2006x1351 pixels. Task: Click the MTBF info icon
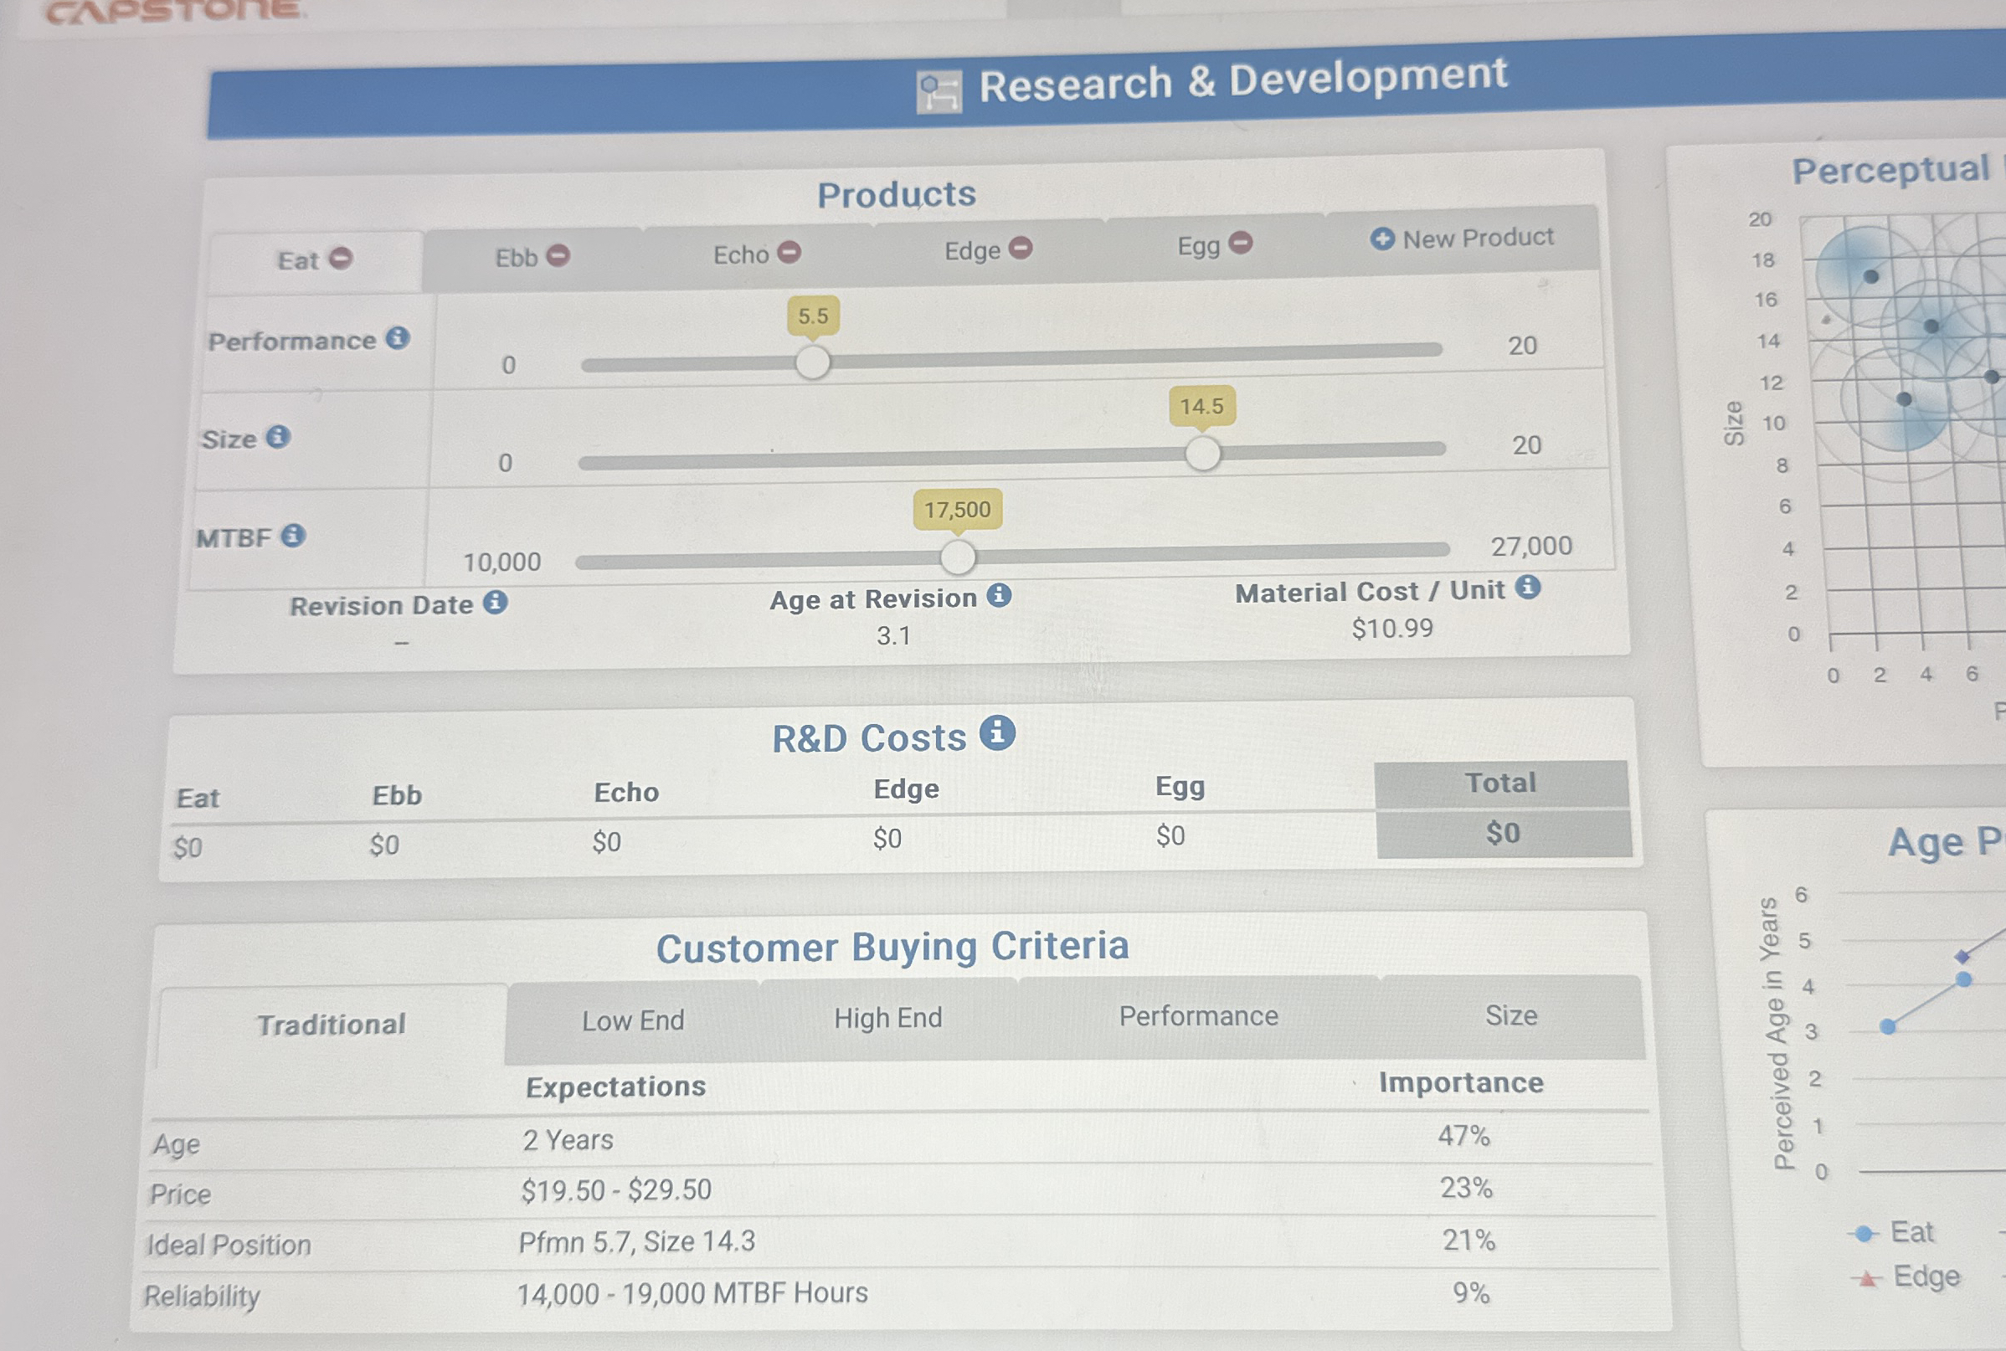click(x=295, y=537)
